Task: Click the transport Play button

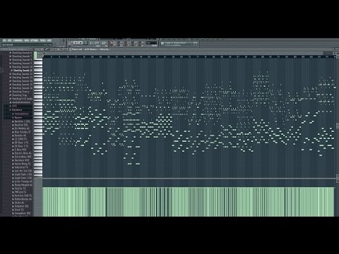Action: click(x=76, y=43)
